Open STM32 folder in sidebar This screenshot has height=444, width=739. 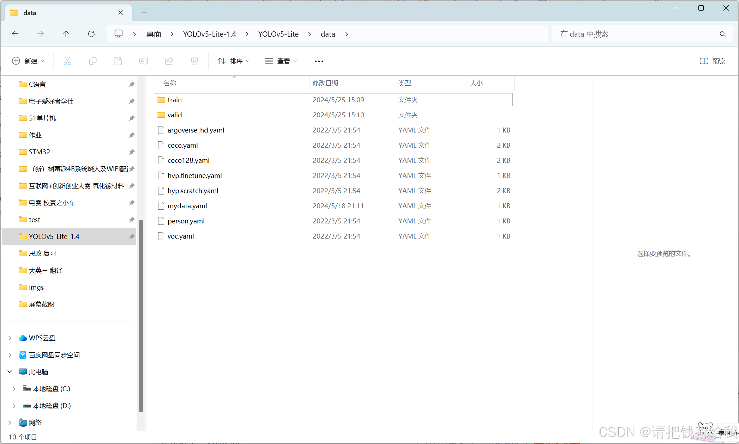(x=69, y=152)
